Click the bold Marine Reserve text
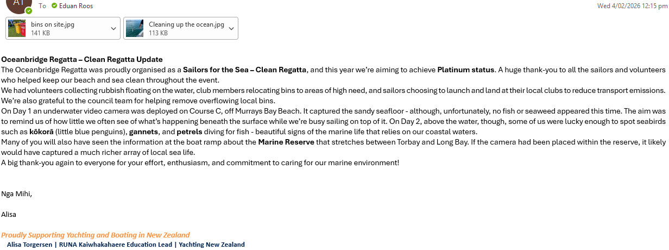The image size is (669, 250). pyautogui.click(x=286, y=142)
